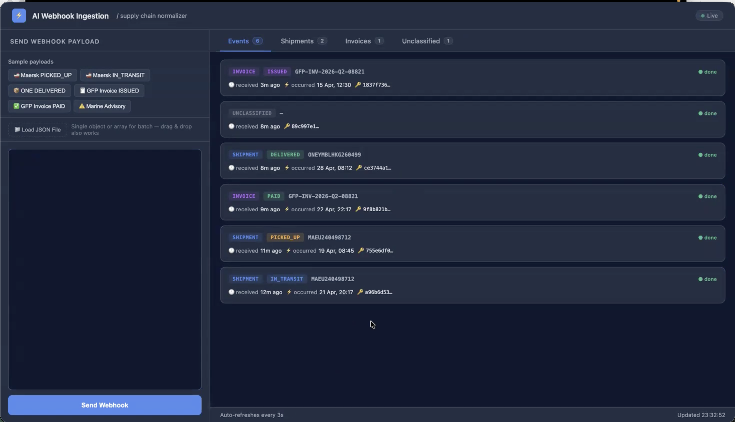Click done status on the UNCLASSIFIED card
The image size is (735, 422).
coord(708,113)
